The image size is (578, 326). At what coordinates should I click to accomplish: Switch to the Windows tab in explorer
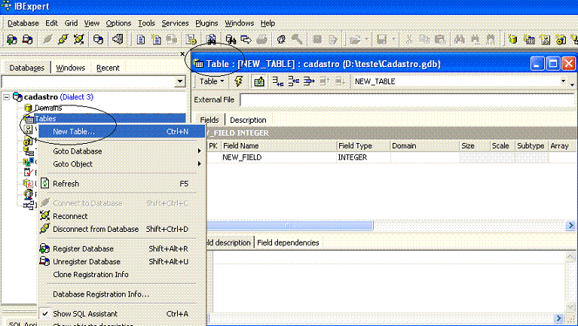coord(70,68)
